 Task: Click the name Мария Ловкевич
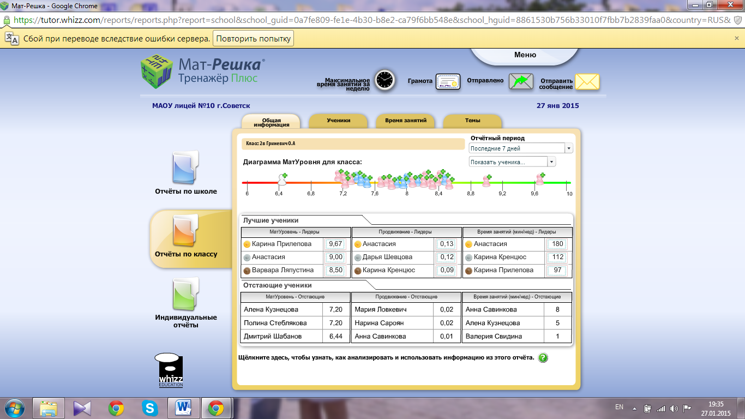pyautogui.click(x=381, y=309)
